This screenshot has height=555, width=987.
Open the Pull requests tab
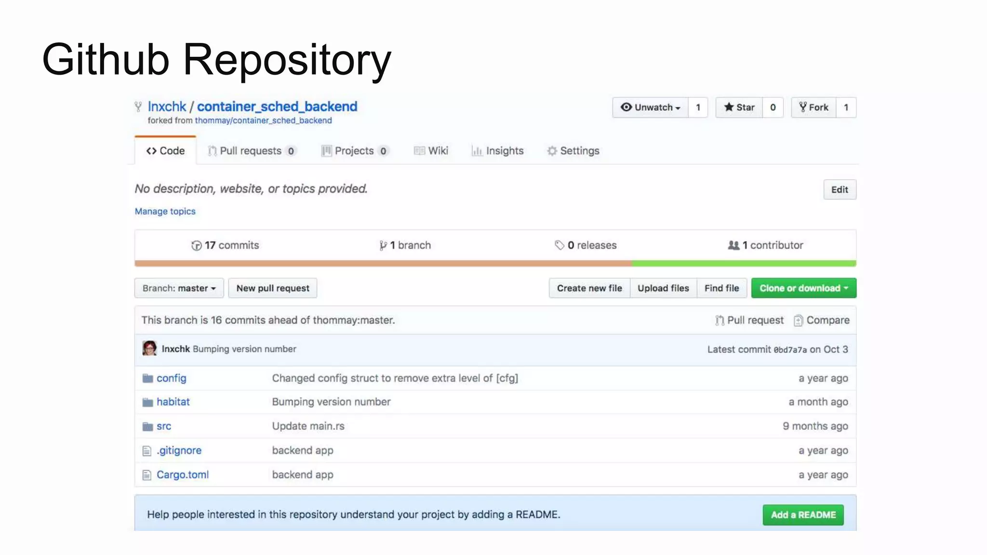click(252, 151)
